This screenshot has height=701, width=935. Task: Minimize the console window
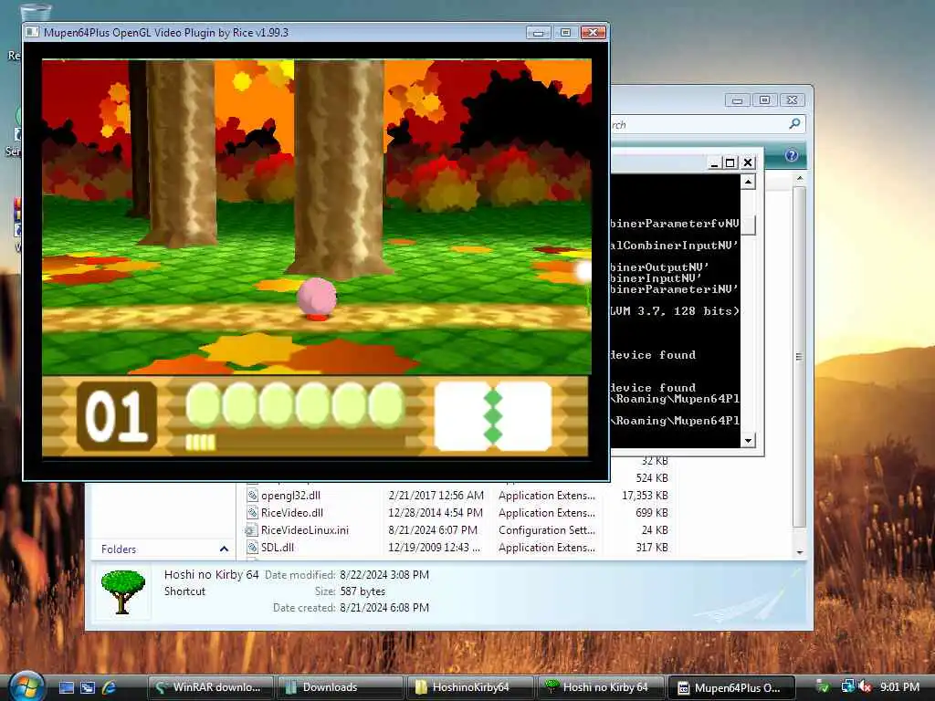pos(714,162)
